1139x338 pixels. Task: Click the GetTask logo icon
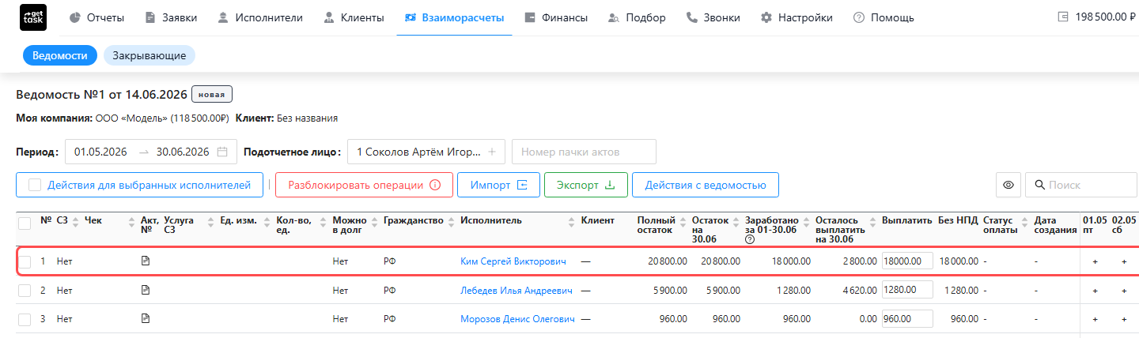[x=32, y=17]
